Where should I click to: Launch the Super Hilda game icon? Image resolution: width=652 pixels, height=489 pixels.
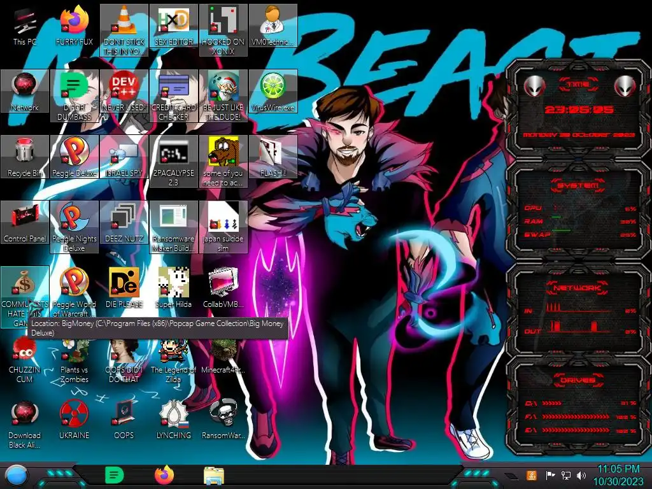tap(173, 288)
